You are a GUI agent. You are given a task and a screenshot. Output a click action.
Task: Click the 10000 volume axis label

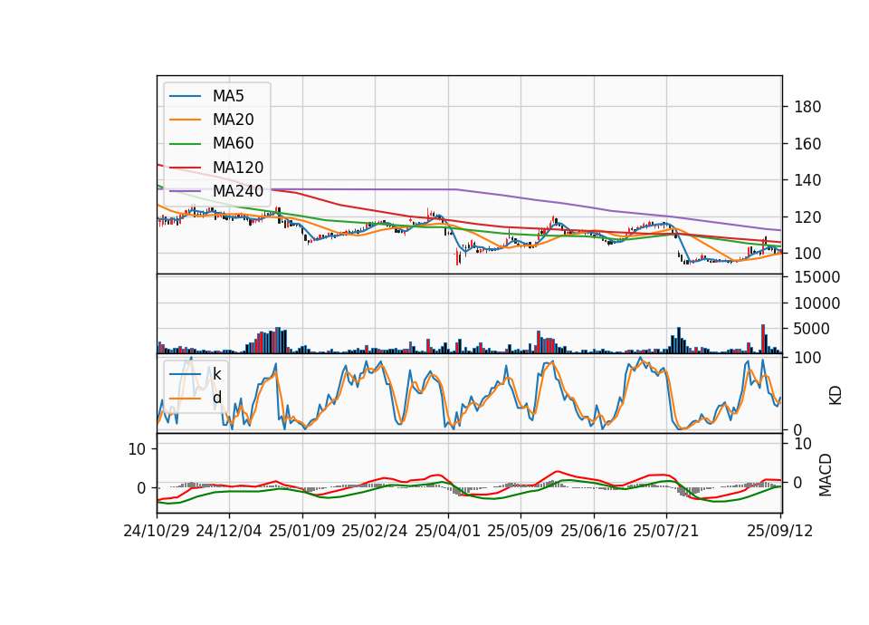coord(816,303)
